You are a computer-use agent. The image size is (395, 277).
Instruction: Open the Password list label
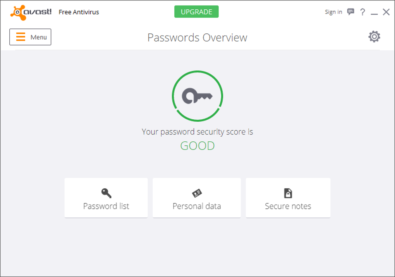pyautogui.click(x=106, y=206)
